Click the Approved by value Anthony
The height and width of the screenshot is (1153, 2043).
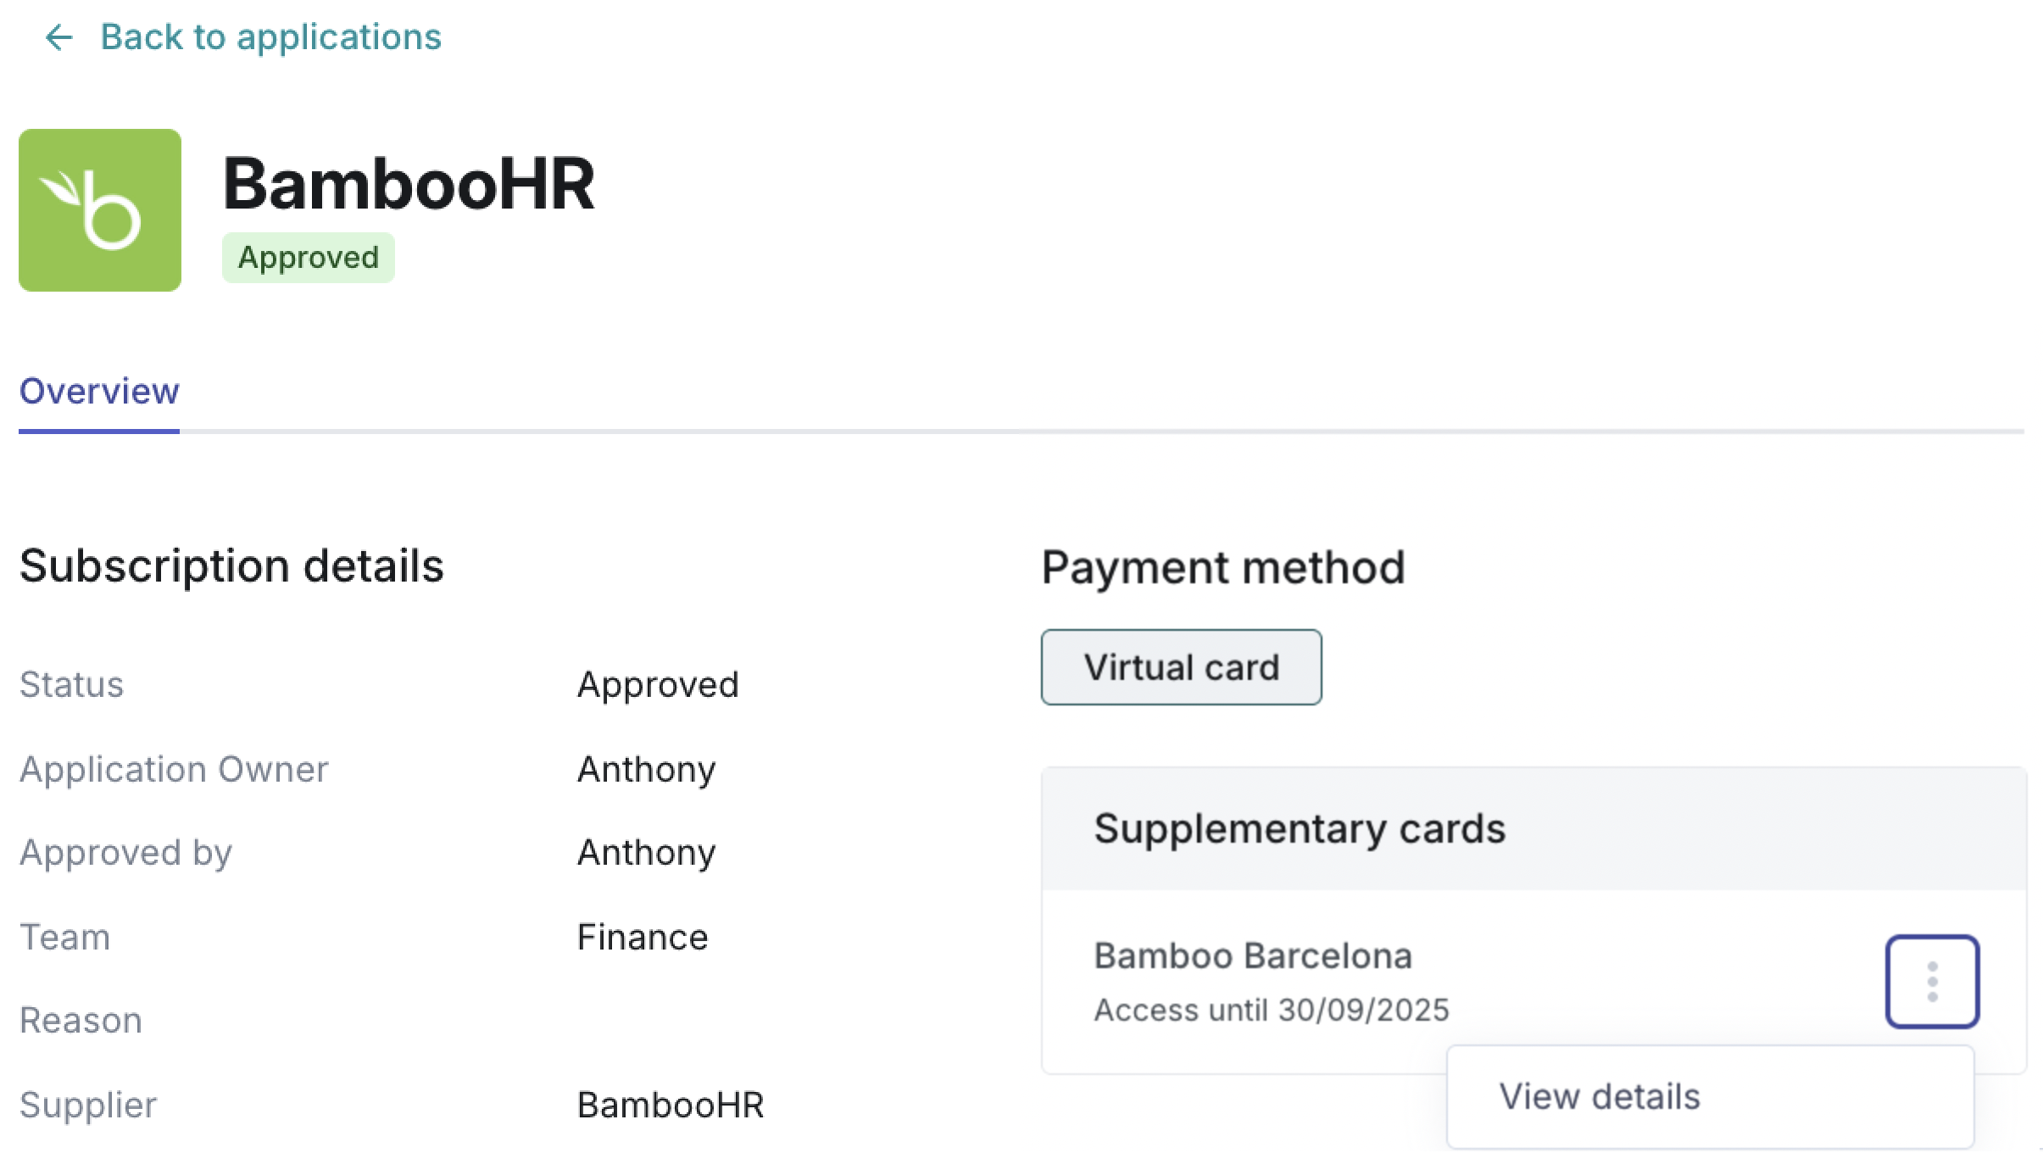coord(646,853)
